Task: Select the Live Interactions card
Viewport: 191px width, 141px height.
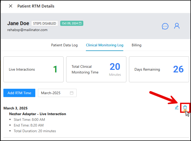Action: click(x=33, y=69)
